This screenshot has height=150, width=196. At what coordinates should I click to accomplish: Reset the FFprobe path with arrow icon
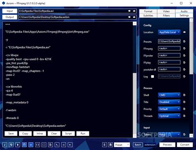(184, 55)
